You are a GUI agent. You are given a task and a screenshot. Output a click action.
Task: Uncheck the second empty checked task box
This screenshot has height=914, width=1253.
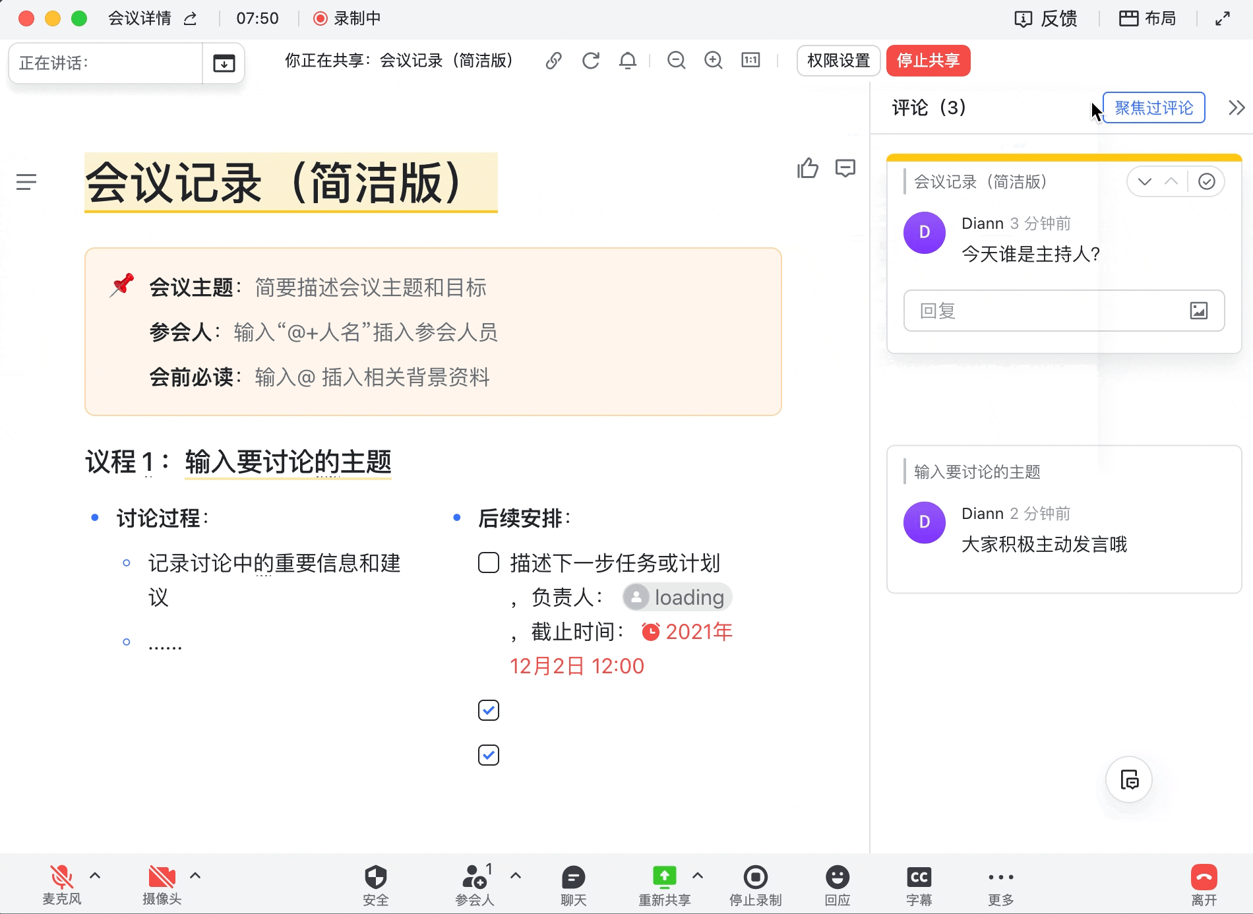click(x=489, y=755)
